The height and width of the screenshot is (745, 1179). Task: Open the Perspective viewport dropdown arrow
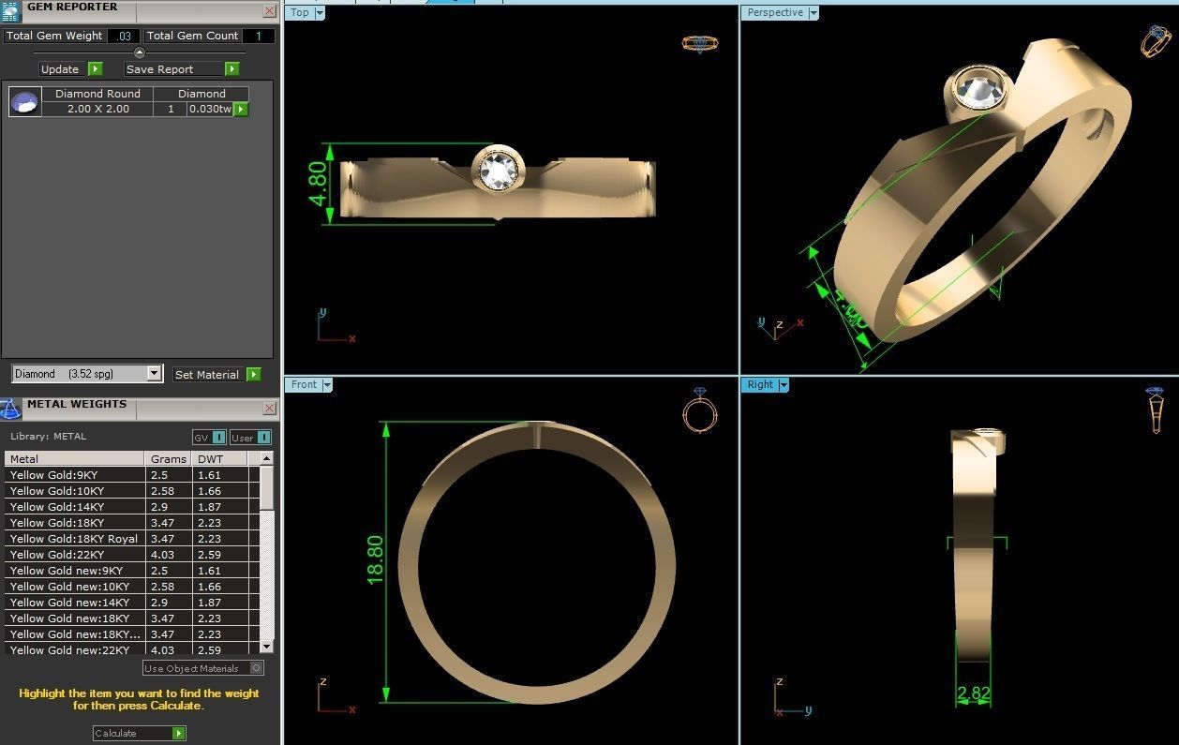coord(813,12)
